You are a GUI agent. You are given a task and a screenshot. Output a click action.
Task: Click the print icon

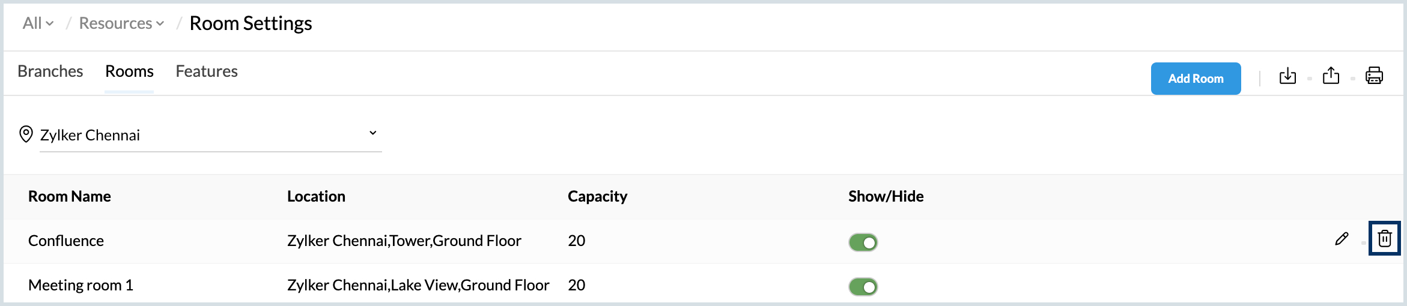tap(1374, 76)
